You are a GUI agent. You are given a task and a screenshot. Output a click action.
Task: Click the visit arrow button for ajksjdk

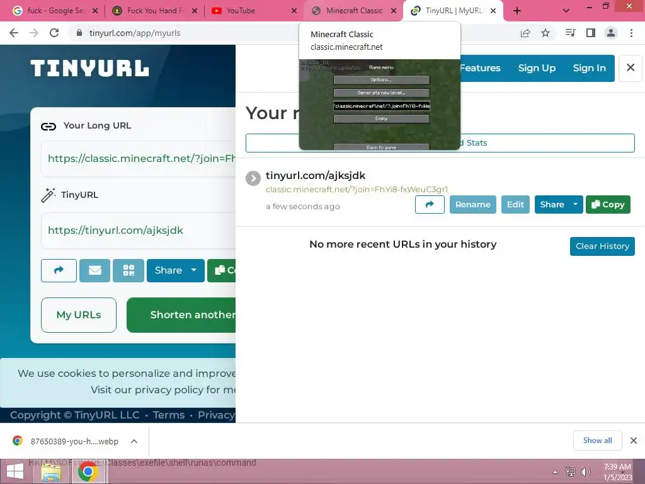[430, 205]
